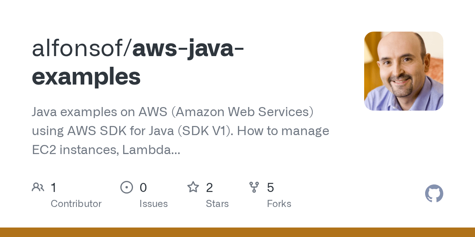
Task: Click the Stars label
Action: [x=217, y=204]
